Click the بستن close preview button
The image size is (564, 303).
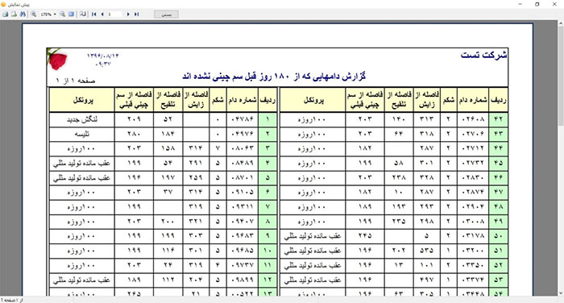tap(166, 15)
